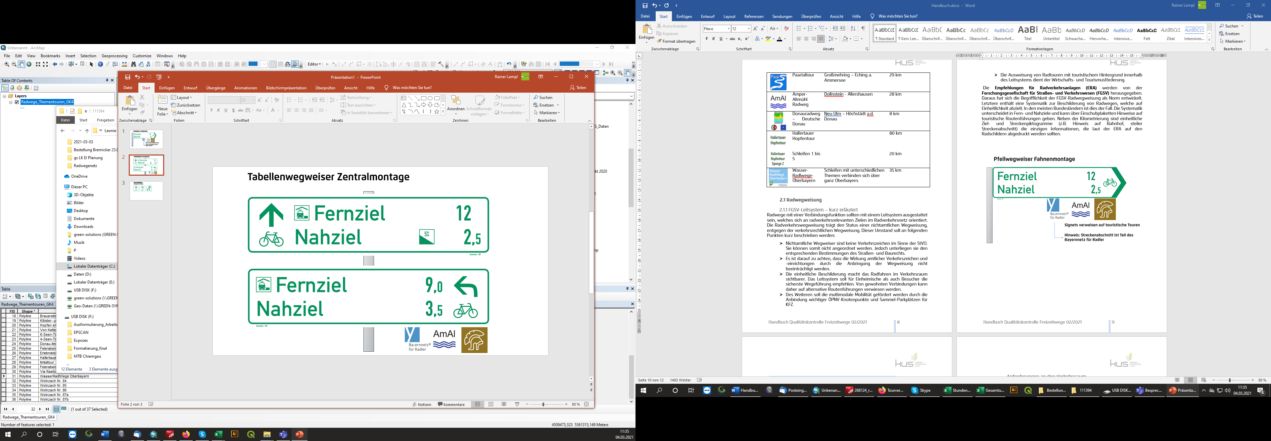Screen dimensions: 1271x441
Task: Collapse the Layers group in Table Of Contents
Action: (4, 96)
